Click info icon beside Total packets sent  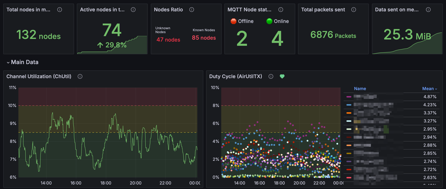pos(354,10)
